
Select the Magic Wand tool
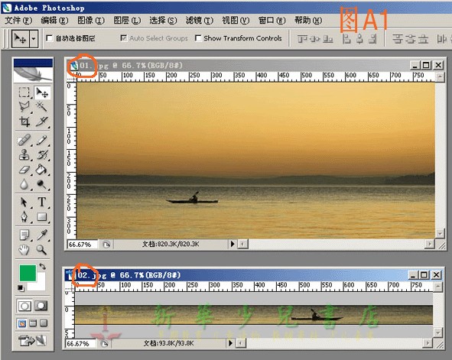(42, 107)
